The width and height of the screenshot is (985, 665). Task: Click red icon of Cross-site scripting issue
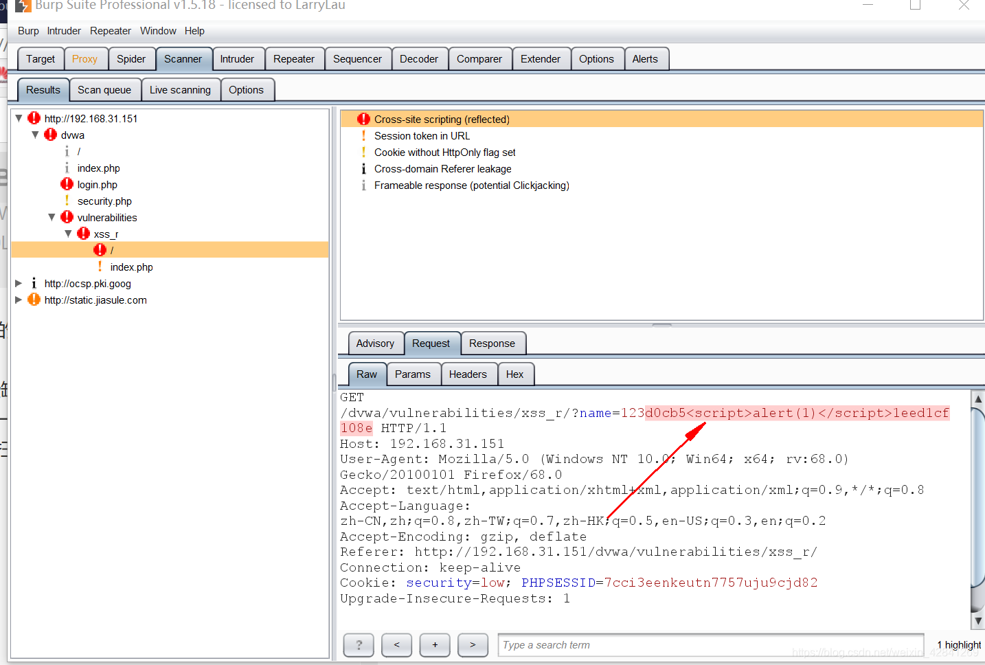(x=363, y=119)
